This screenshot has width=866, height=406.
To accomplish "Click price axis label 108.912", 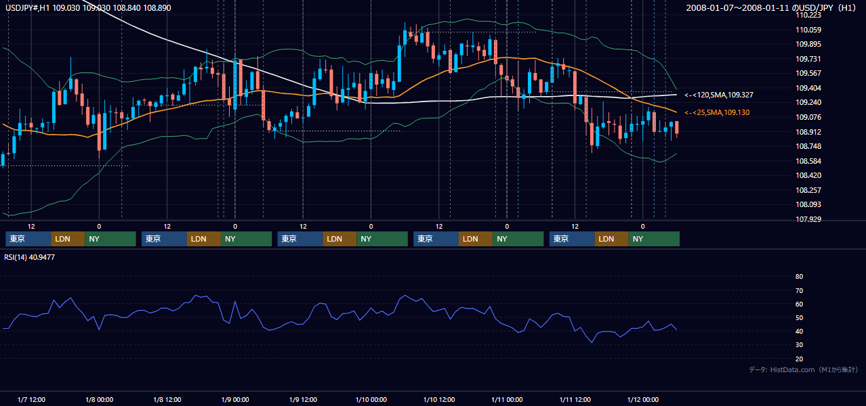I will [x=810, y=132].
